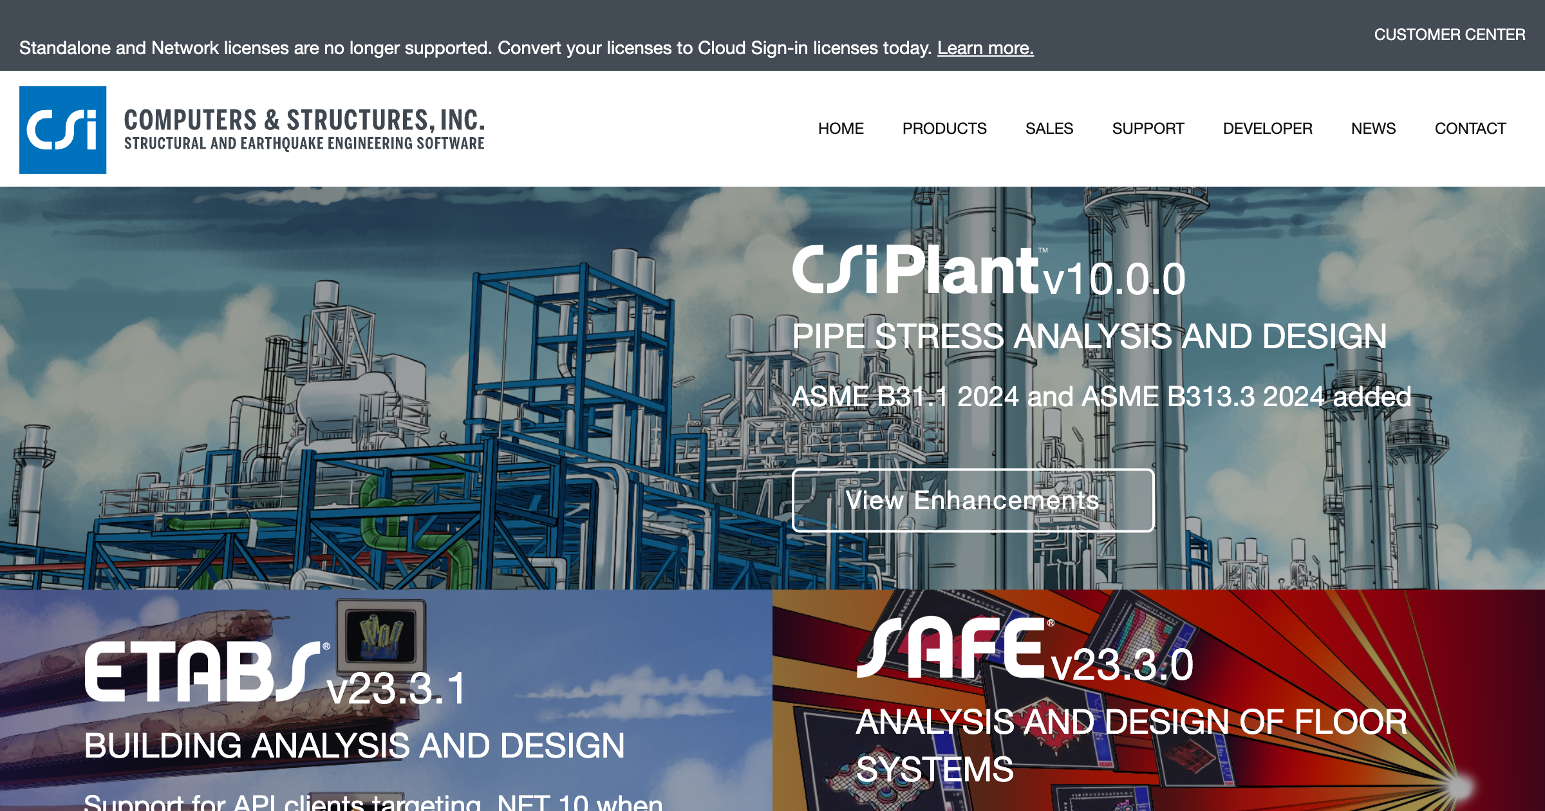Click the View Enhancements button
1545x811 pixels.
[973, 500]
